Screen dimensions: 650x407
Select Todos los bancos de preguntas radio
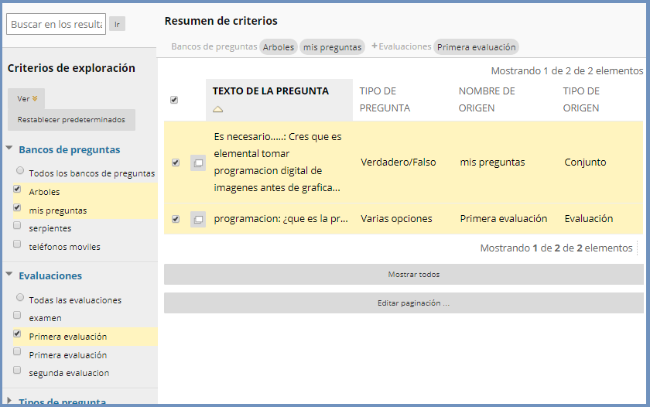[20, 170]
